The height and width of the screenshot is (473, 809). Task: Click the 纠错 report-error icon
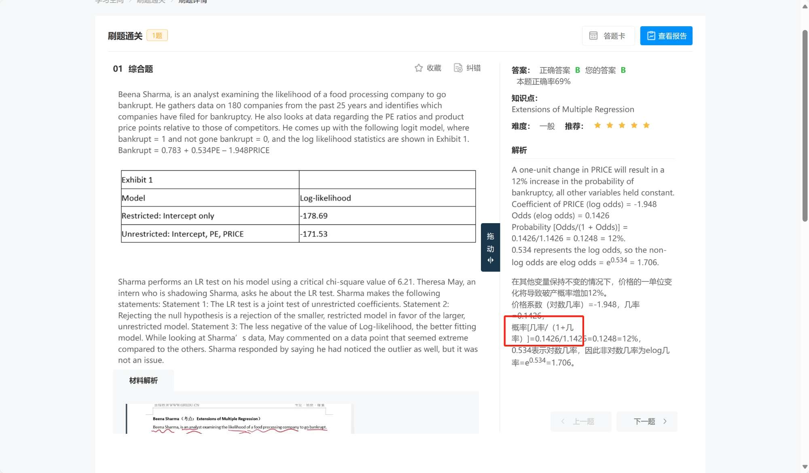[458, 68]
